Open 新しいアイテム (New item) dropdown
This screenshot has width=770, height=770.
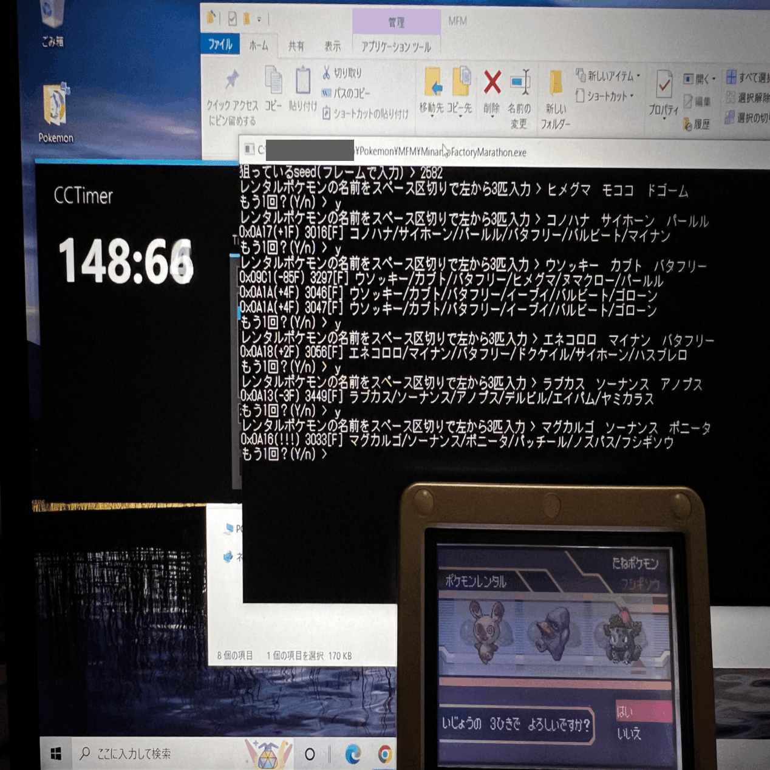coord(608,76)
